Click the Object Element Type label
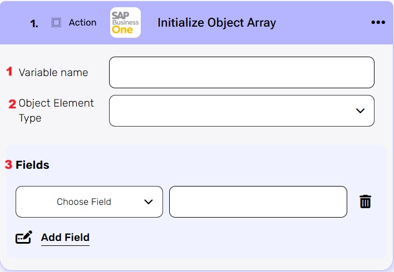The height and width of the screenshot is (272, 394). [56, 110]
